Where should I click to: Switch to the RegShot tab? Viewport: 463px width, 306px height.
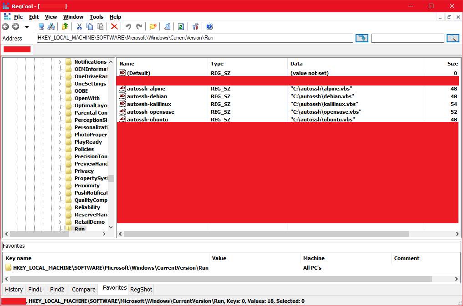[x=141, y=290]
